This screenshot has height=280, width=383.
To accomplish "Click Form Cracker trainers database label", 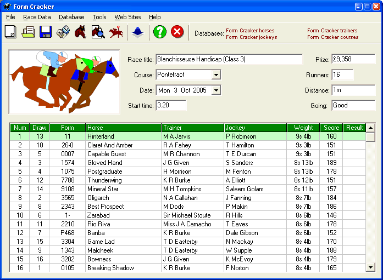I will tap(332, 31).
